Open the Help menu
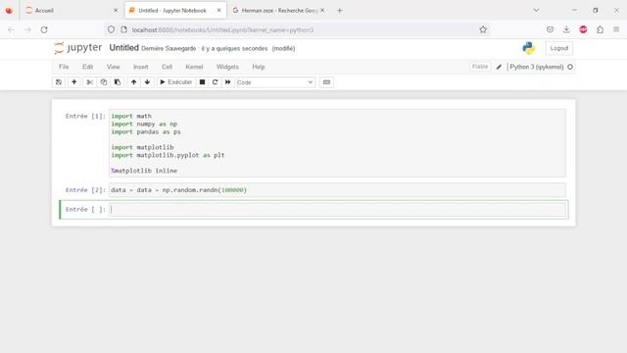Image resolution: width=627 pixels, height=353 pixels. tap(259, 67)
